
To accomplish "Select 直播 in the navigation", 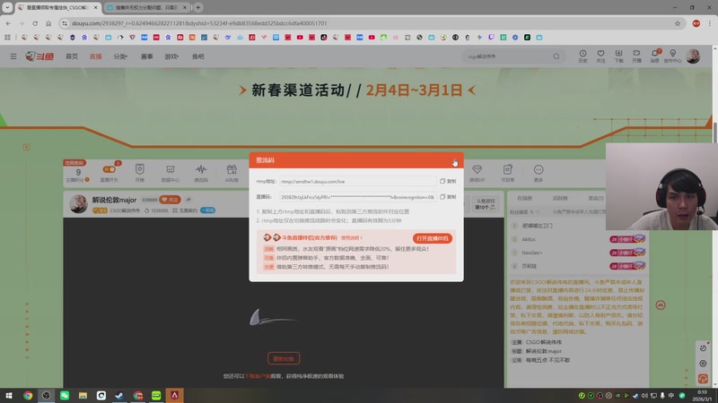I will (x=96, y=56).
